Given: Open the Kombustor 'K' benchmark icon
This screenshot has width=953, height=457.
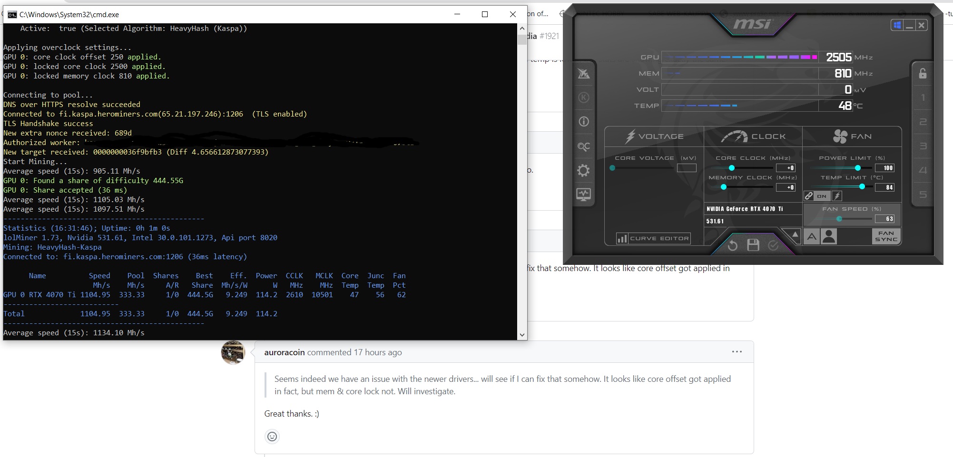Looking at the screenshot, I should click(584, 97).
